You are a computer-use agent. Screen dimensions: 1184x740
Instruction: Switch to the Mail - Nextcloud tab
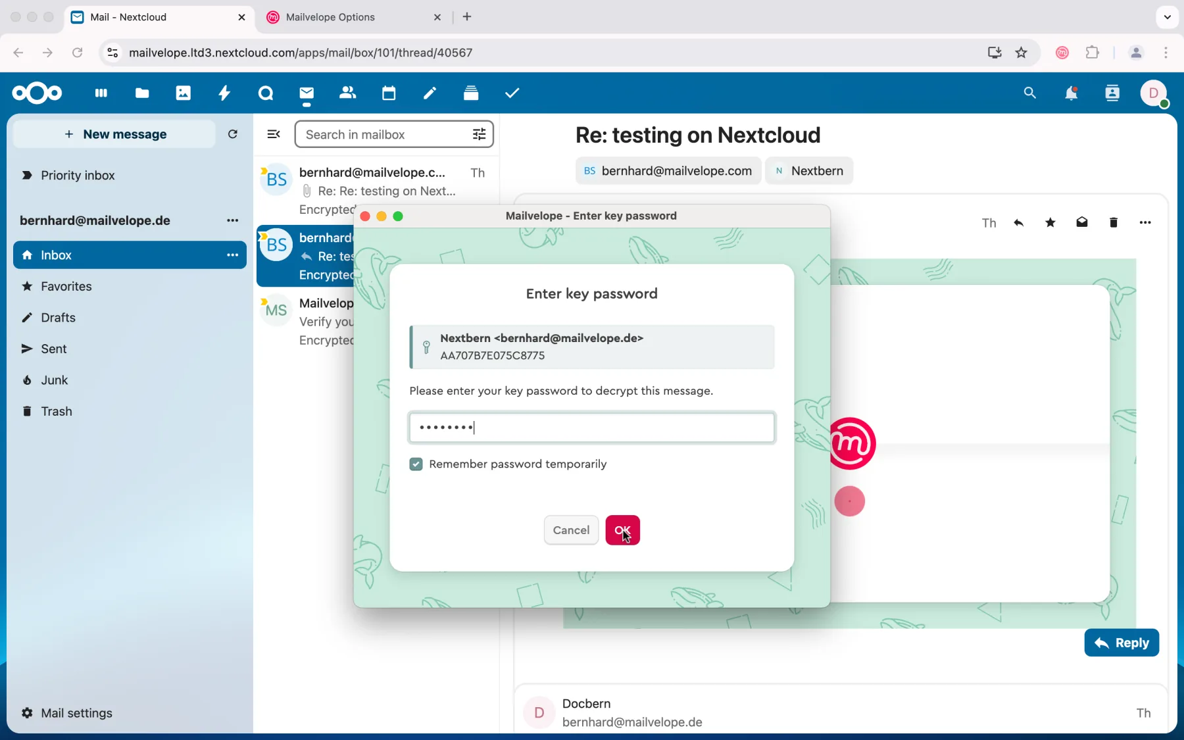[159, 17]
